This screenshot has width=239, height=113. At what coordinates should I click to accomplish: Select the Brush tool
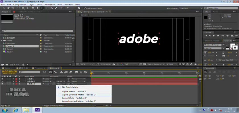pyautogui.click(x=48, y=8)
